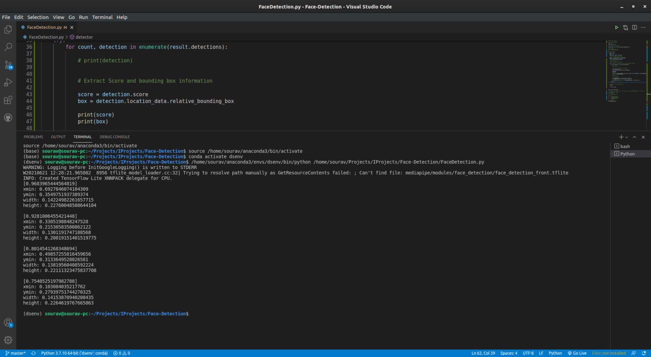Screen dimensions: 651x357
Task: Open the Terminal menu in menu bar
Action: [x=102, y=17]
